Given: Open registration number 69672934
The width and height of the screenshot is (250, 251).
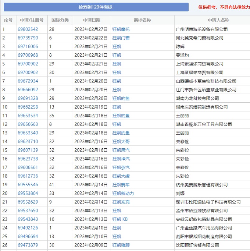Looking at the screenshot, I should 28,81.
